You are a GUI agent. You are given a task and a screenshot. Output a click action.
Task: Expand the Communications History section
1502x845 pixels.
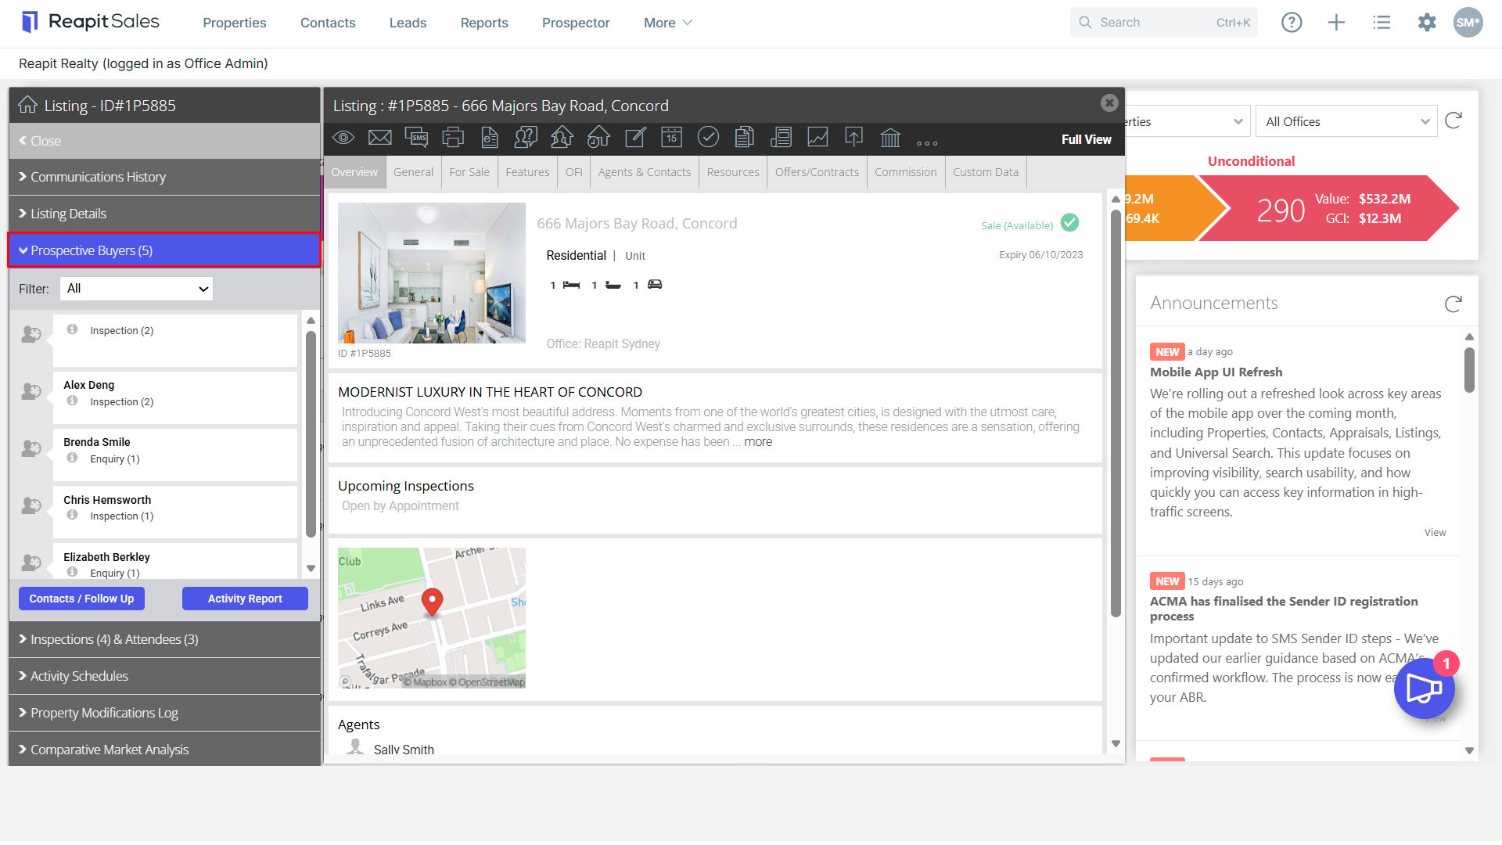tap(164, 177)
